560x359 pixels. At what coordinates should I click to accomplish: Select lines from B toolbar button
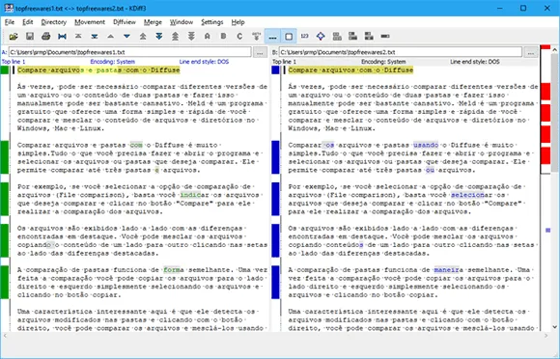click(224, 36)
